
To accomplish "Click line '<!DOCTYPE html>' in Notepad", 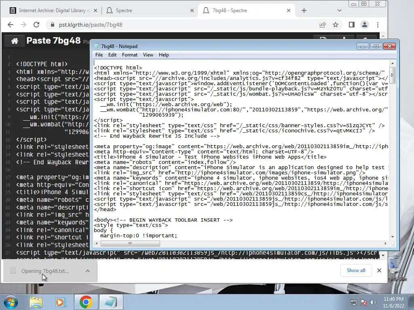I will click(118, 68).
